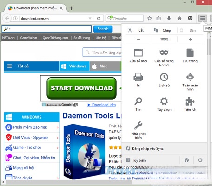Open Mạng xã hội category
This screenshot has width=212, height=186.
tap(32, 168)
